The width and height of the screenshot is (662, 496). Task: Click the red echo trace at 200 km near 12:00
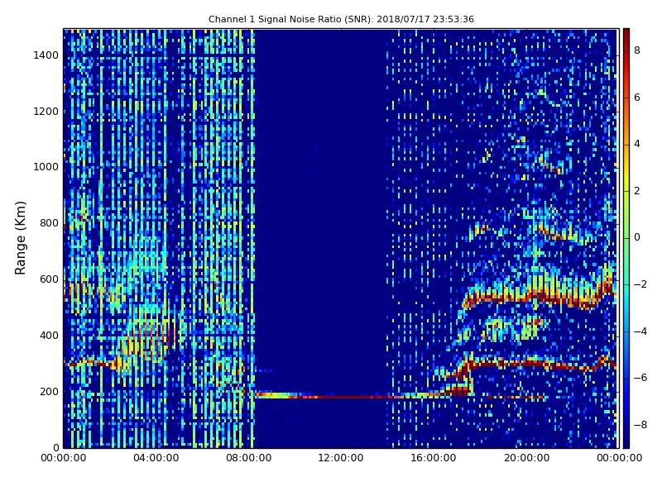coord(341,397)
